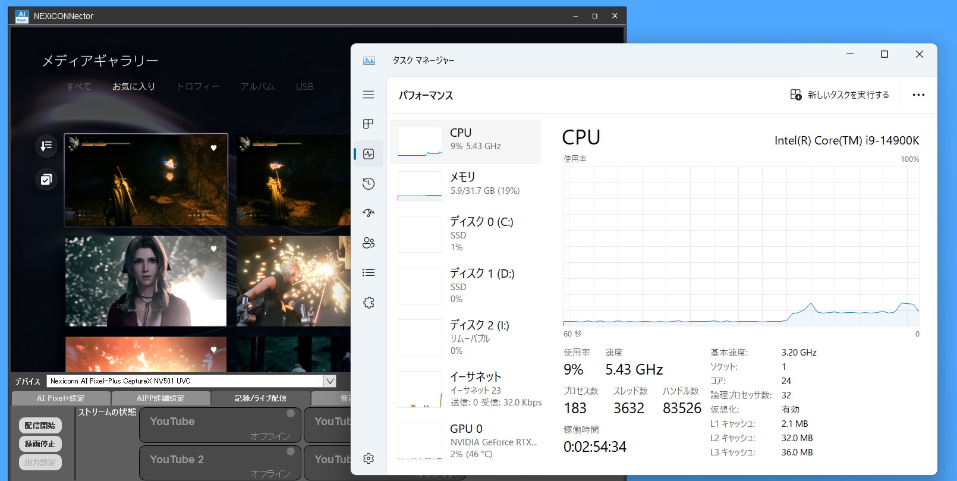The image size is (957, 481).
Task: Click the L3 cache value 36.0 MB
Action: tap(797, 452)
